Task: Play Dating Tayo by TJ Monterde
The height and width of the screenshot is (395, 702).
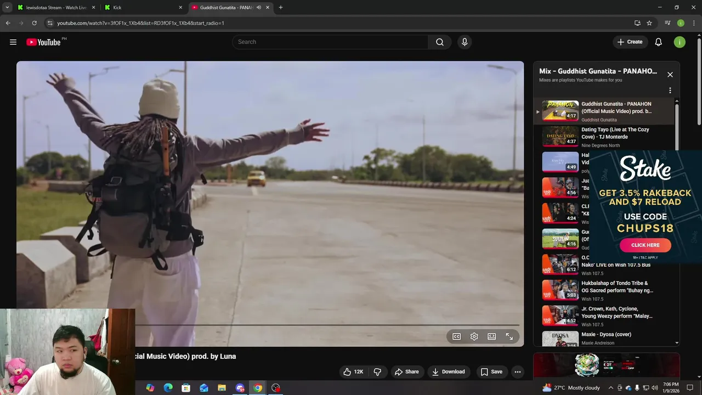Action: (x=603, y=137)
